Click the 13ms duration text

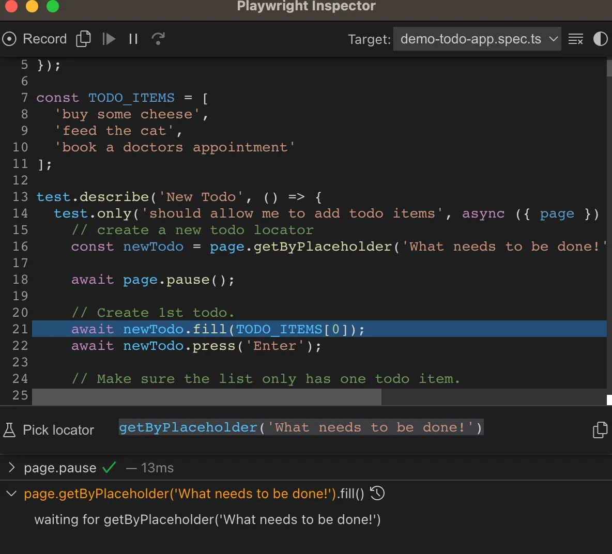point(157,467)
